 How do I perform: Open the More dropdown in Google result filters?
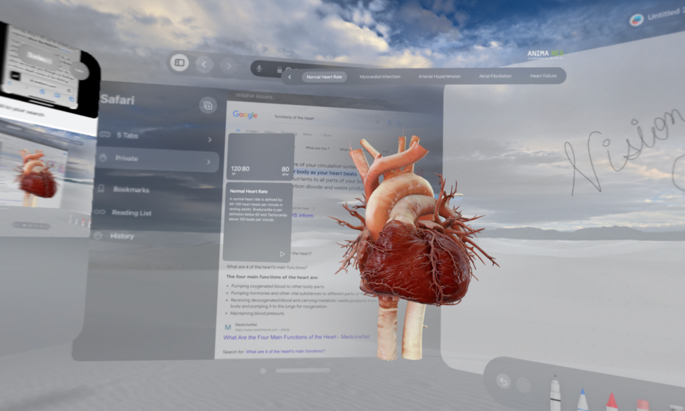pyautogui.click(x=327, y=135)
